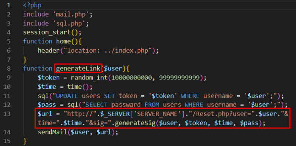
Task: Click the home function name
Action: click(x=64, y=41)
